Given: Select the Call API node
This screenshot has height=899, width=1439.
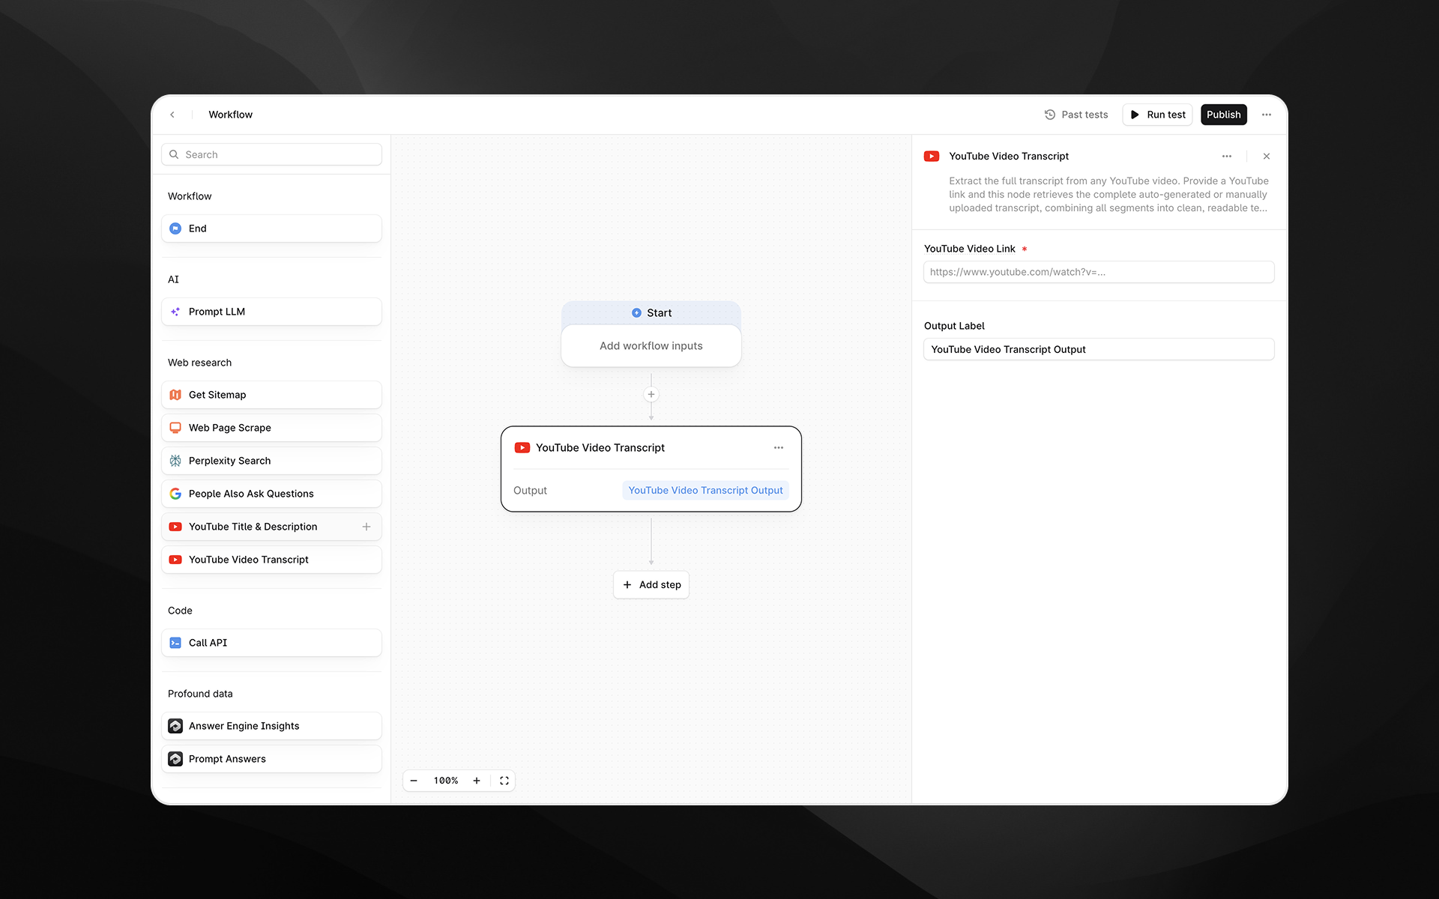Looking at the screenshot, I should (x=271, y=643).
